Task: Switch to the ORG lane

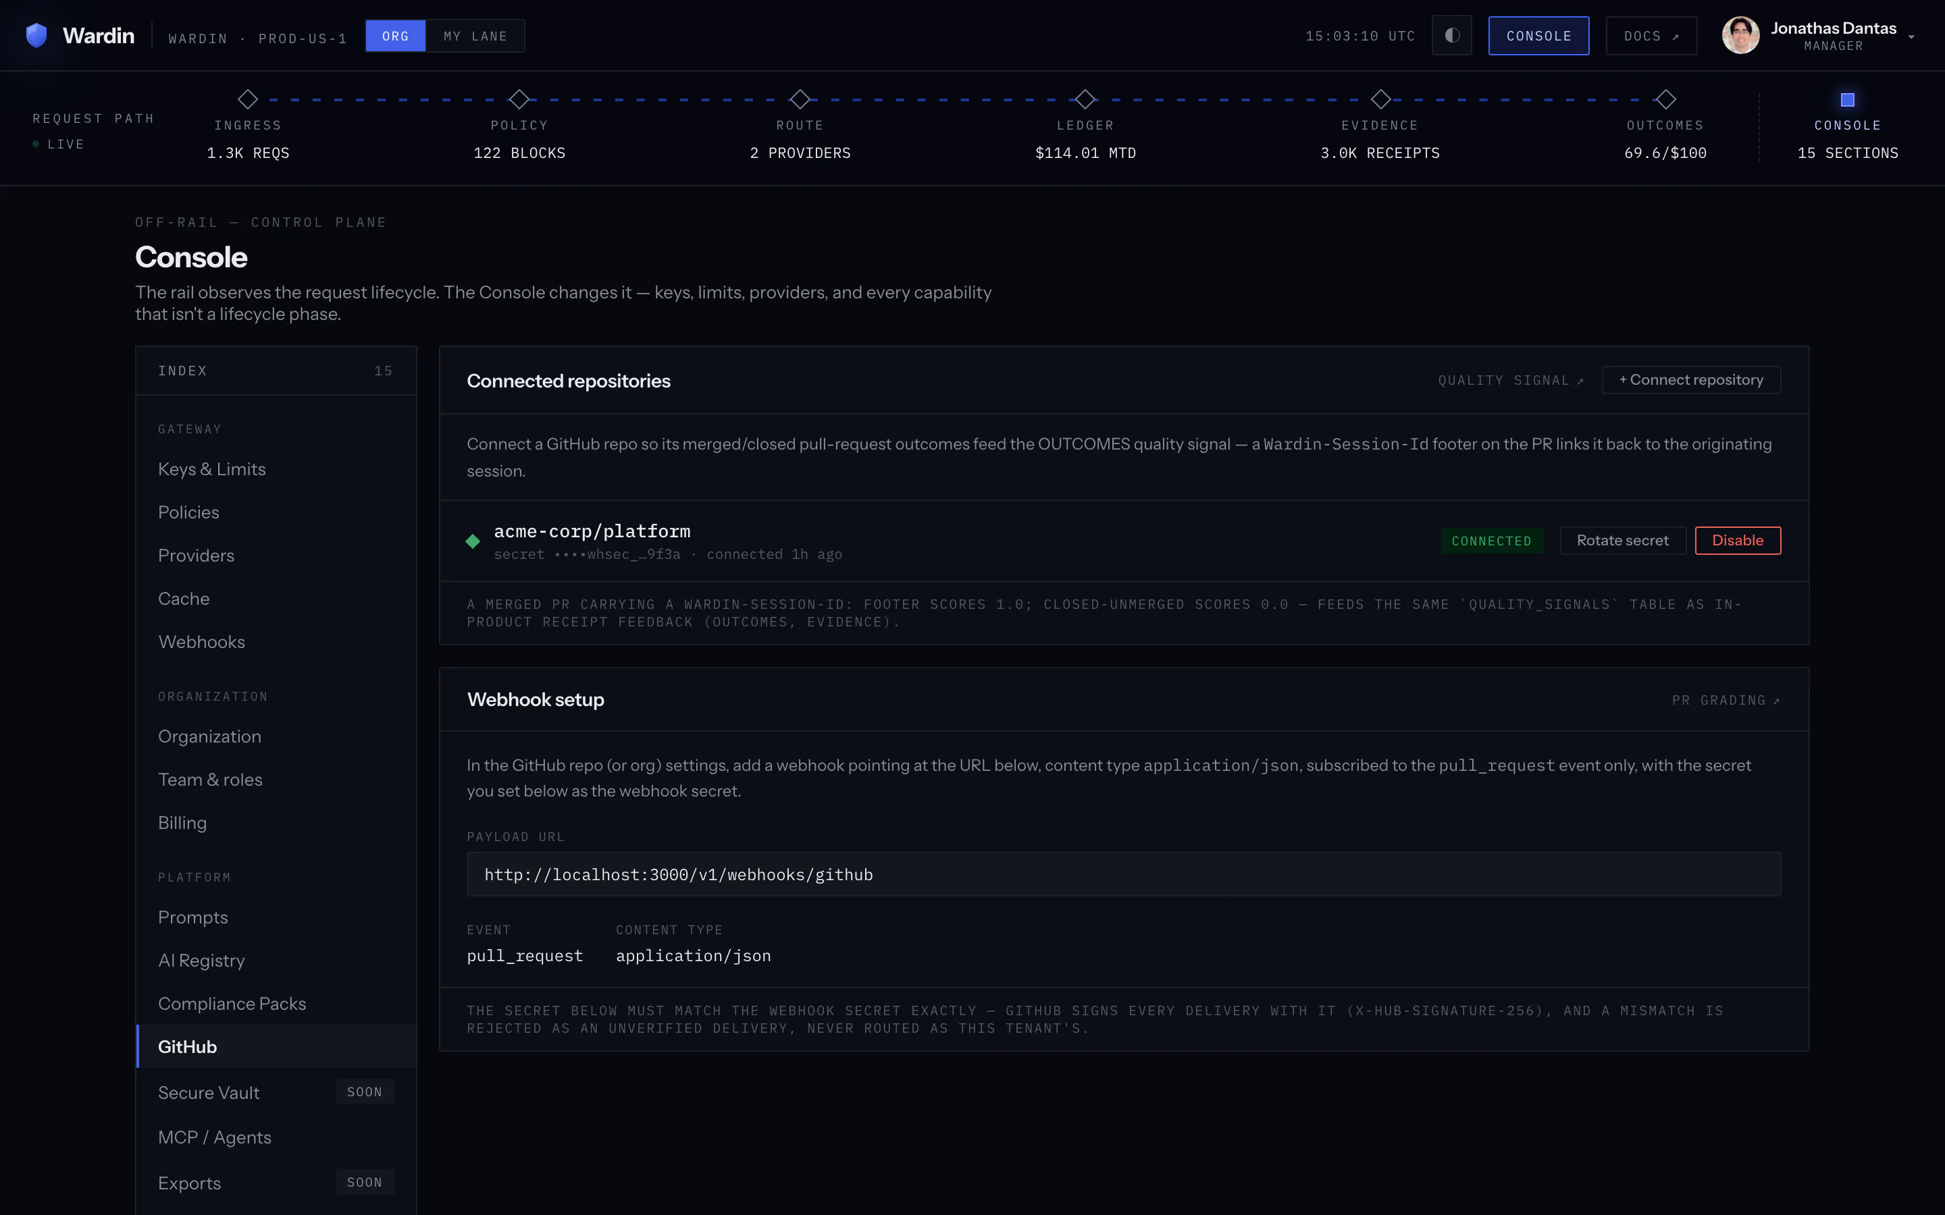Action: [396, 36]
